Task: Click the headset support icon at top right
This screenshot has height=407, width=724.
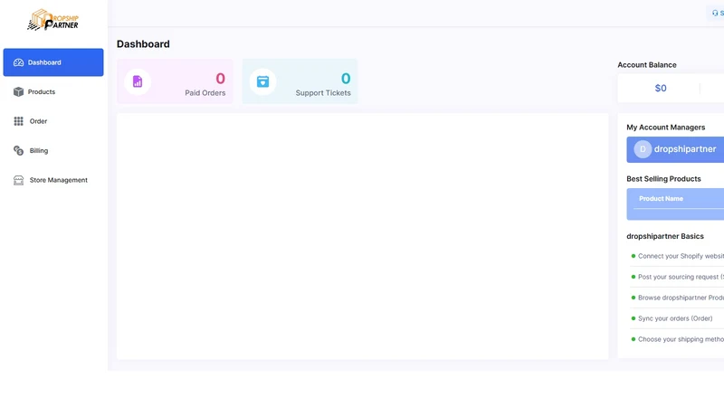Action: click(715, 14)
